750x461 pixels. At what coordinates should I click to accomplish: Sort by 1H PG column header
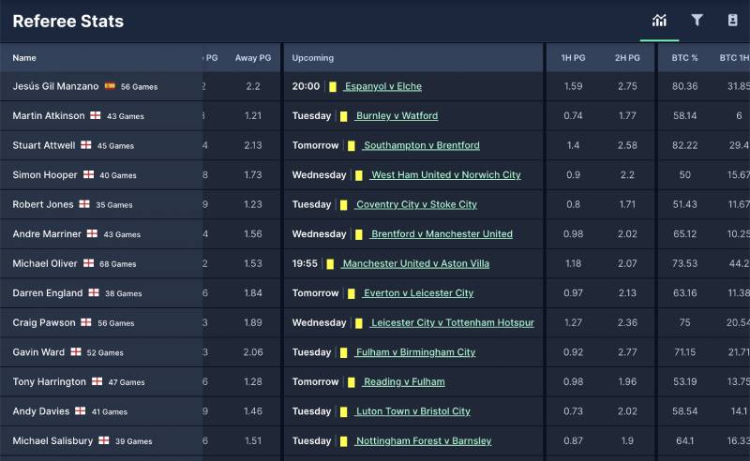pyautogui.click(x=573, y=58)
